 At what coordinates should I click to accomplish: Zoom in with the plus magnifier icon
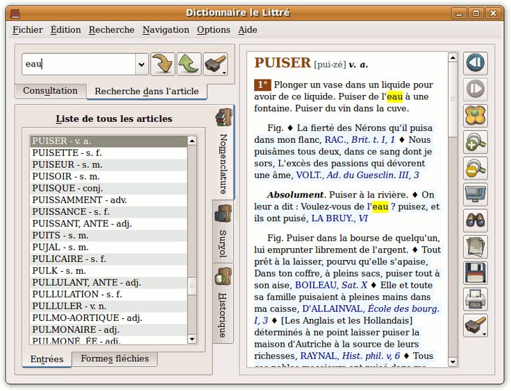click(476, 142)
